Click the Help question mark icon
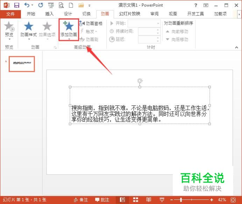242x204 pixels. [196, 5]
